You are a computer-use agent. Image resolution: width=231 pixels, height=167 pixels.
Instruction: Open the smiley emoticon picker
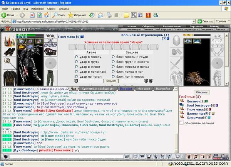click(177, 157)
